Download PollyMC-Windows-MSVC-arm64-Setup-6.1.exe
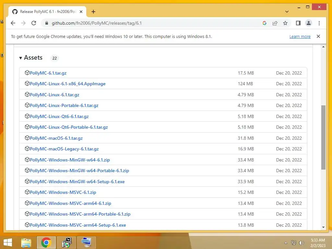332x249 pixels. coord(78,225)
